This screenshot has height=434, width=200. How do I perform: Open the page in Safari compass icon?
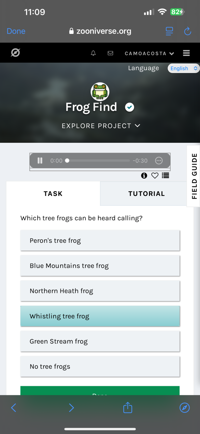tap(184, 408)
